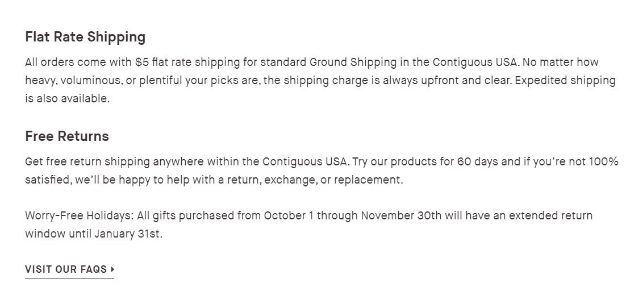Click the Free Returns heading
626x283 pixels.
(x=67, y=136)
